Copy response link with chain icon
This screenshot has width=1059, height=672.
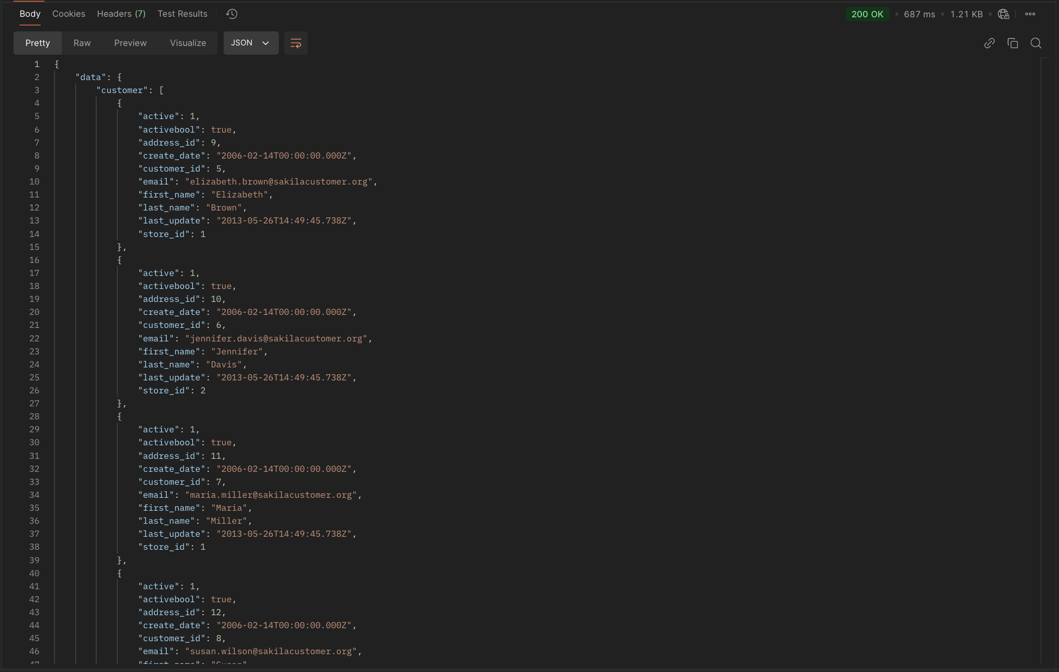point(989,43)
